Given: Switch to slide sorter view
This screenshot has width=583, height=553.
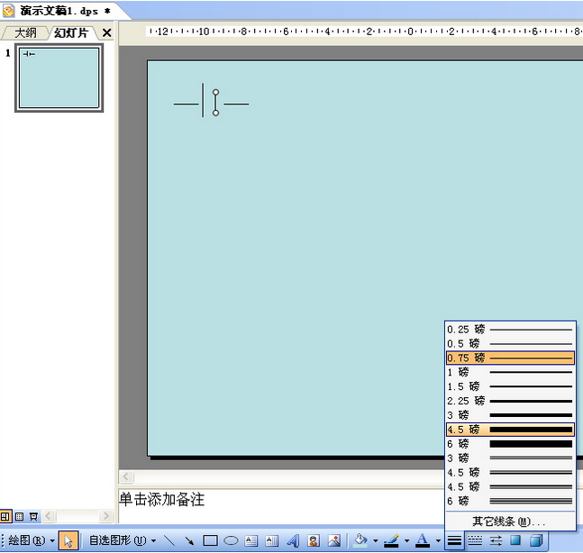Looking at the screenshot, I should (19, 516).
